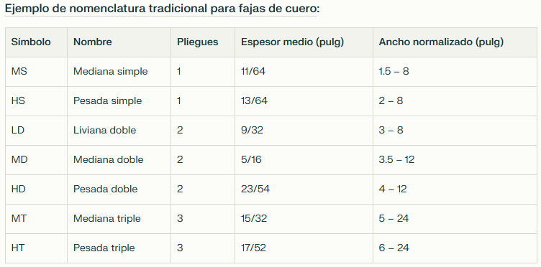Click the Ancho normalizado (pulg) header
This screenshot has width=541, height=267.
[455, 42]
